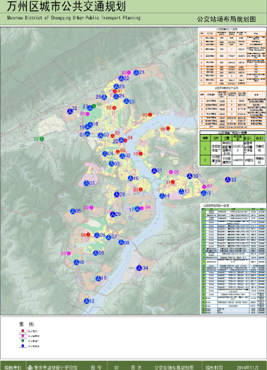Screen dimensions: 267x370
Task: Select blue station marker 12 at the map bottom
Action: tap(87, 301)
